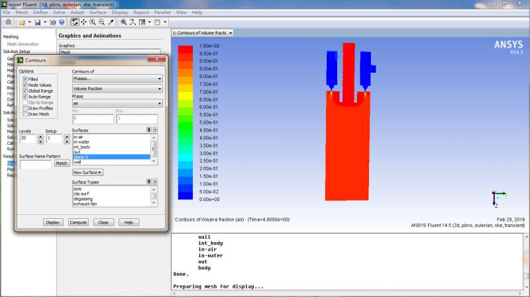Click the Help button in Contours
This screenshot has height=297, width=530.
click(129, 222)
